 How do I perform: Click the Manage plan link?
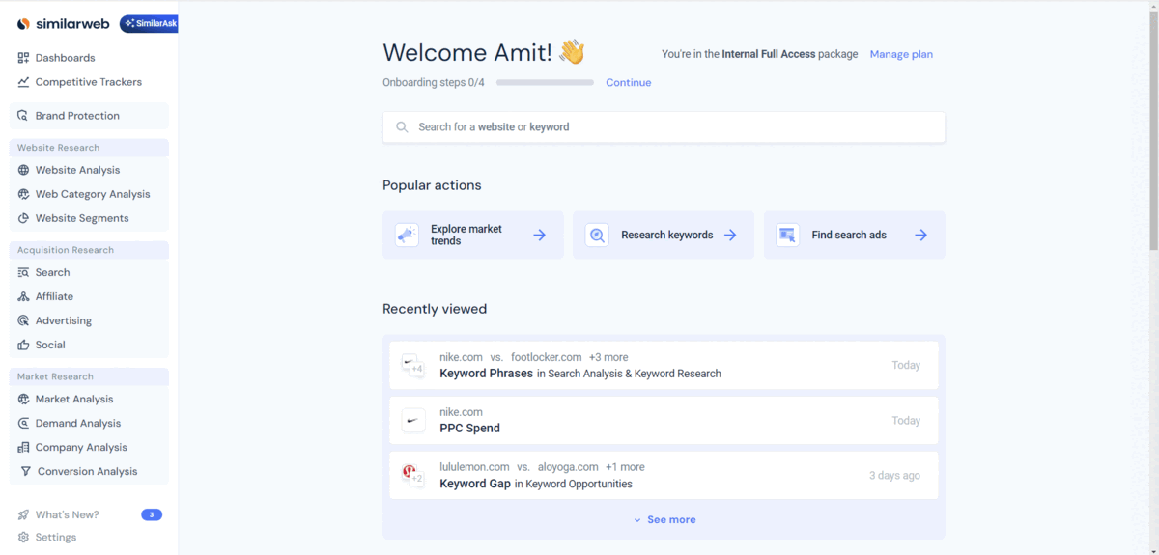[x=901, y=54]
